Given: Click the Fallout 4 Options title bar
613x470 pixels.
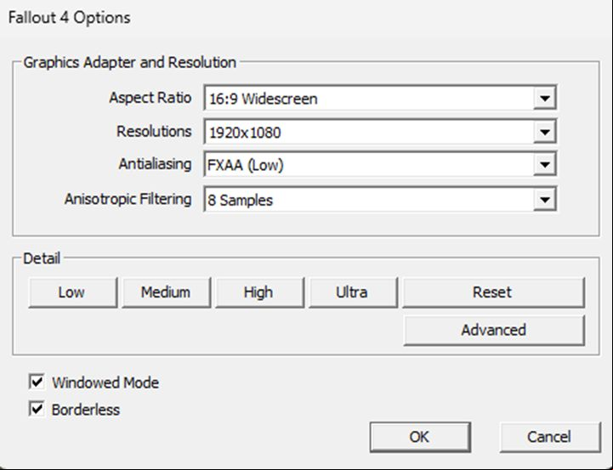Looking at the screenshot, I should pos(255,17).
